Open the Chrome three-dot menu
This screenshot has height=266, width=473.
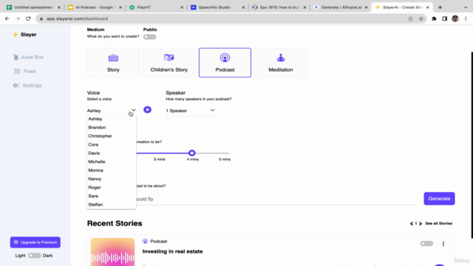click(x=466, y=18)
